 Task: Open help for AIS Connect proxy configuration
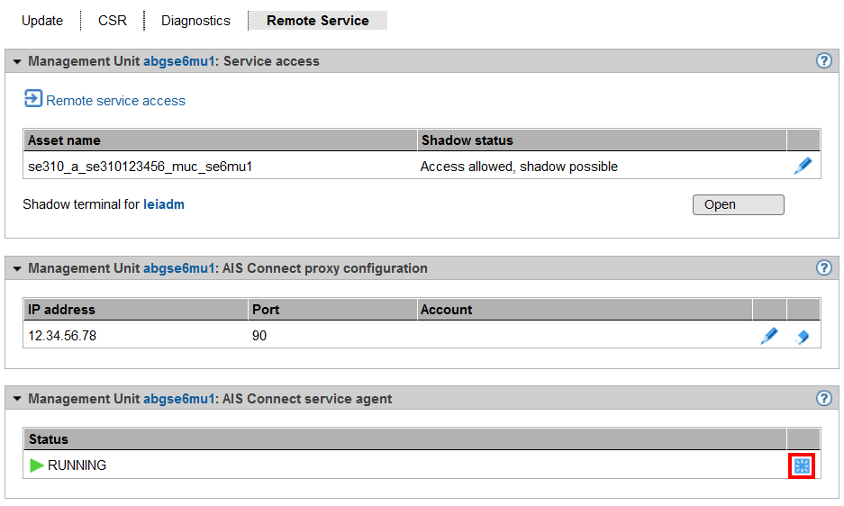point(823,268)
